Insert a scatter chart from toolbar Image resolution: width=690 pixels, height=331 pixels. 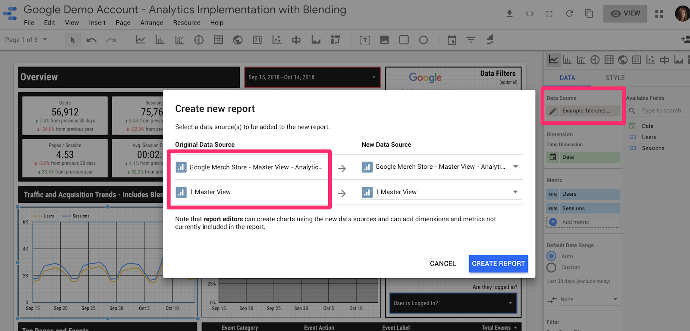[x=277, y=40]
